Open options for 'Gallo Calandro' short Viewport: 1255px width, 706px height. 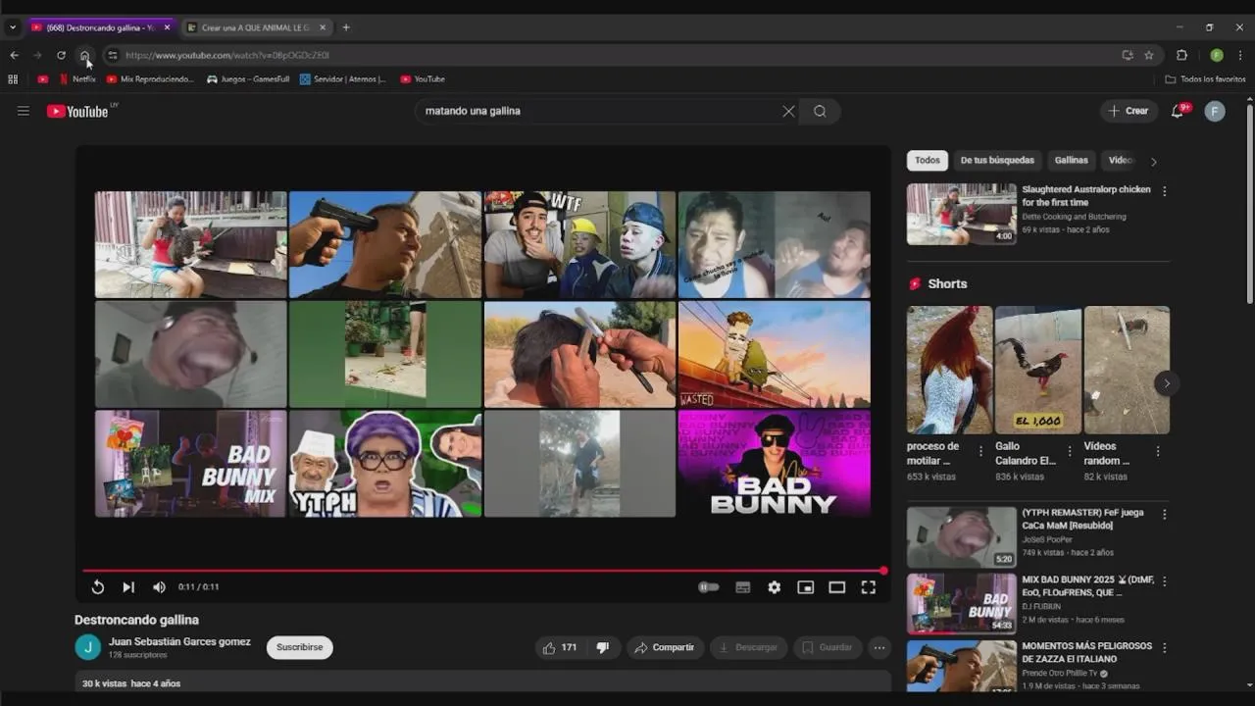coord(1070,452)
